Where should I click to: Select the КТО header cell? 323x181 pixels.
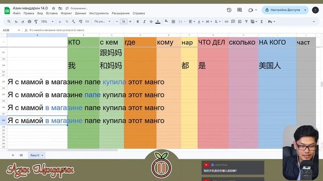(83, 42)
